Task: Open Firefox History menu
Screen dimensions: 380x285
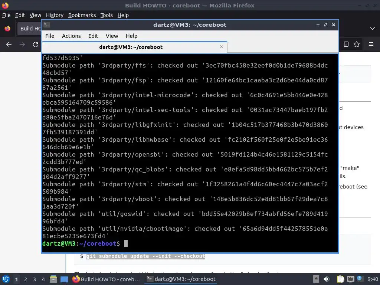Action: click(55, 15)
